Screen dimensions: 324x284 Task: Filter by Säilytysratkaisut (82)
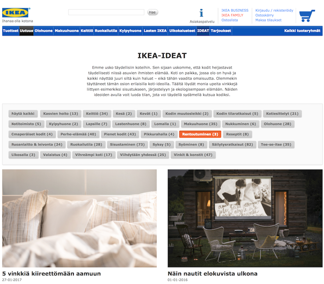coord(232,145)
